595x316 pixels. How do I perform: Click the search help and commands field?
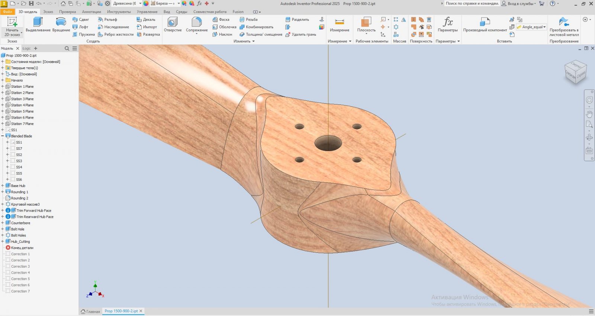pyautogui.click(x=472, y=3)
